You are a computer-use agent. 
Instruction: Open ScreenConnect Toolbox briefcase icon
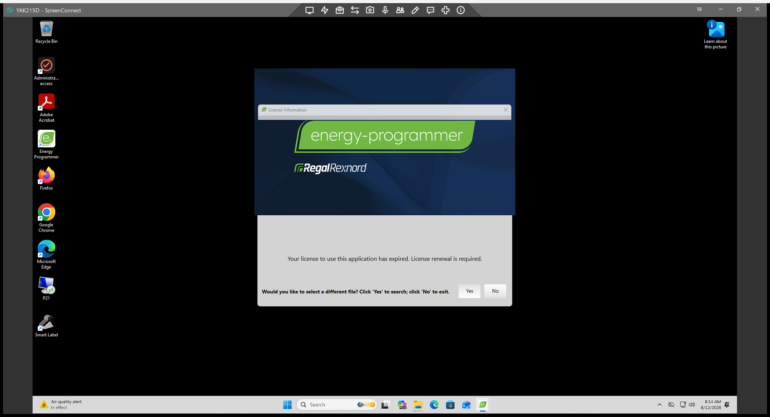340,10
